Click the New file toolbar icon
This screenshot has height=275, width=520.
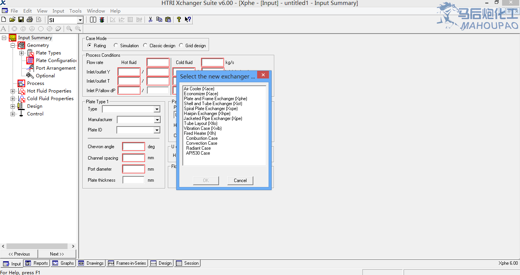pos(4,19)
